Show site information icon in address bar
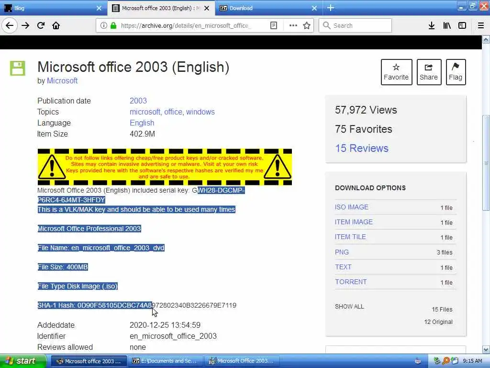The height and width of the screenshot is (368, 490). click(103, 26)
